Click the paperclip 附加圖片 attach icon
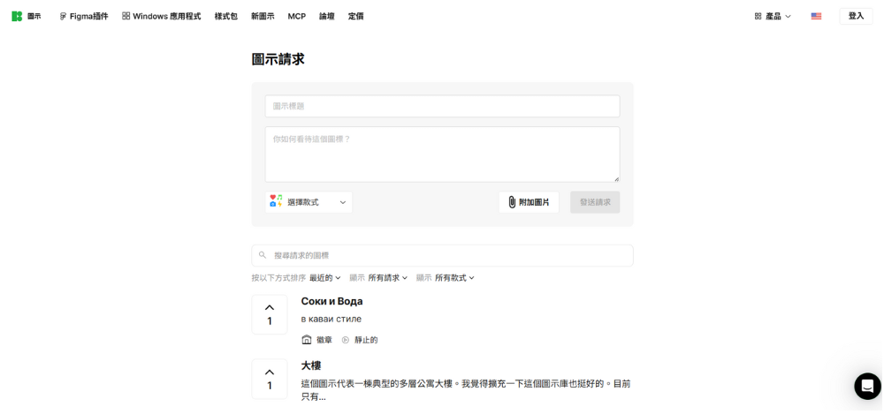 coord(512,202)
